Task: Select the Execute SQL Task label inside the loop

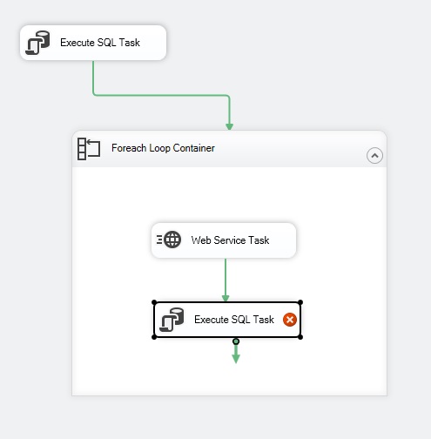Action: click(x=234, y=320)
